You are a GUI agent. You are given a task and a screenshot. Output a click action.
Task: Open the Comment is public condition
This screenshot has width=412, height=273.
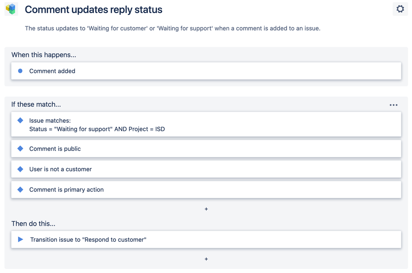(x=206, y=149)
